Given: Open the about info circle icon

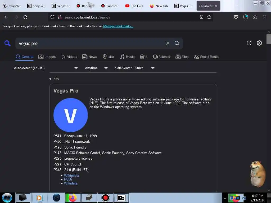Looking at the screenshot, I should click(x=249, y=43).
